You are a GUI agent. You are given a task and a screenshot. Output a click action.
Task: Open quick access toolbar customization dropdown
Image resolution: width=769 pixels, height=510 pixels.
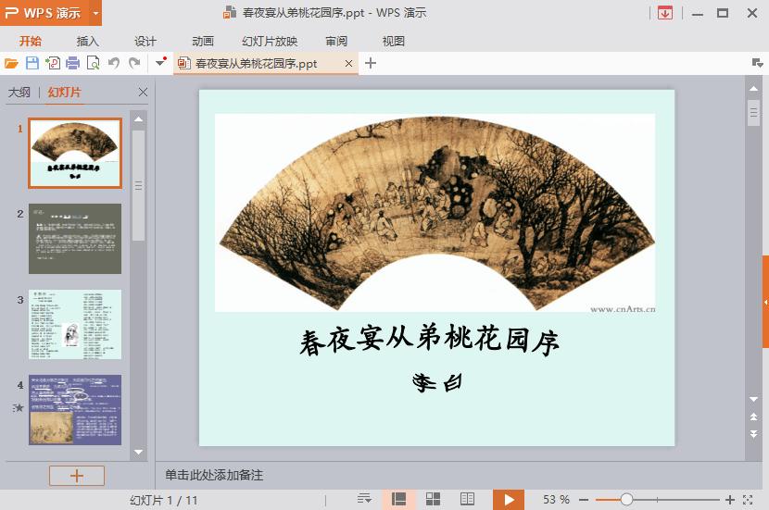tap(160, 63)
